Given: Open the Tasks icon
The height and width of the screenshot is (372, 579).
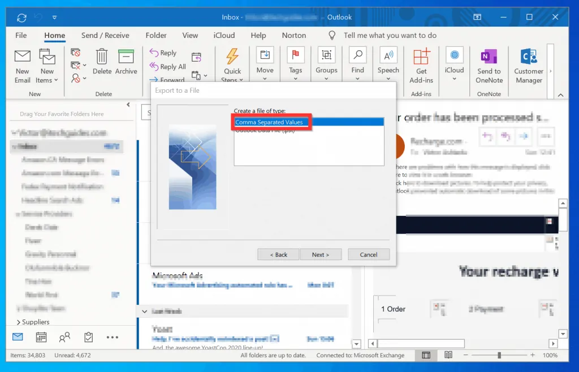Looking at the screenshot, I should tap(89, 337).
